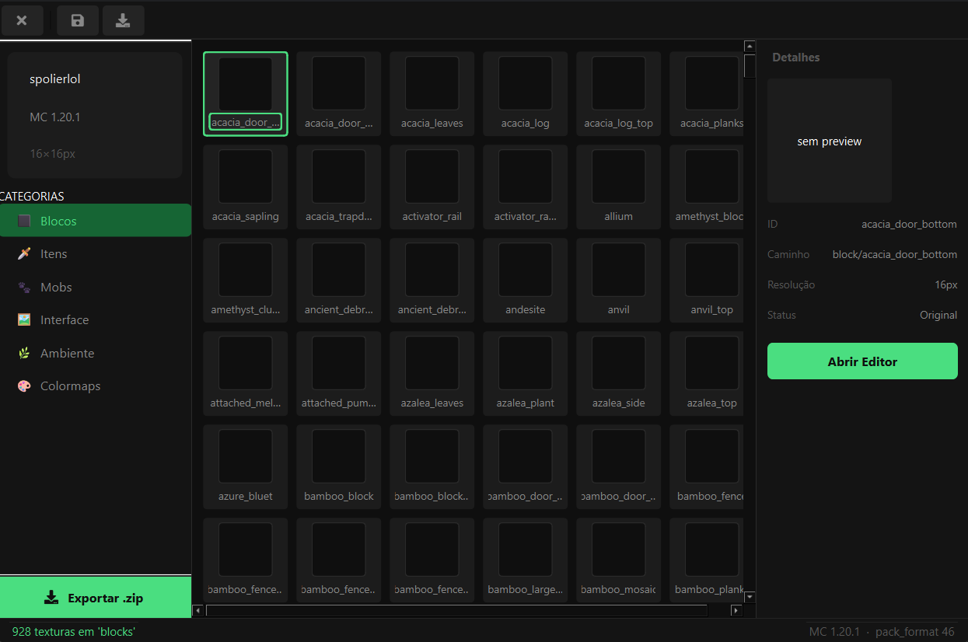The image size is (968, 642).
Task: Select the acacia_leaves texture tile
Action: (x=432, y=94)
